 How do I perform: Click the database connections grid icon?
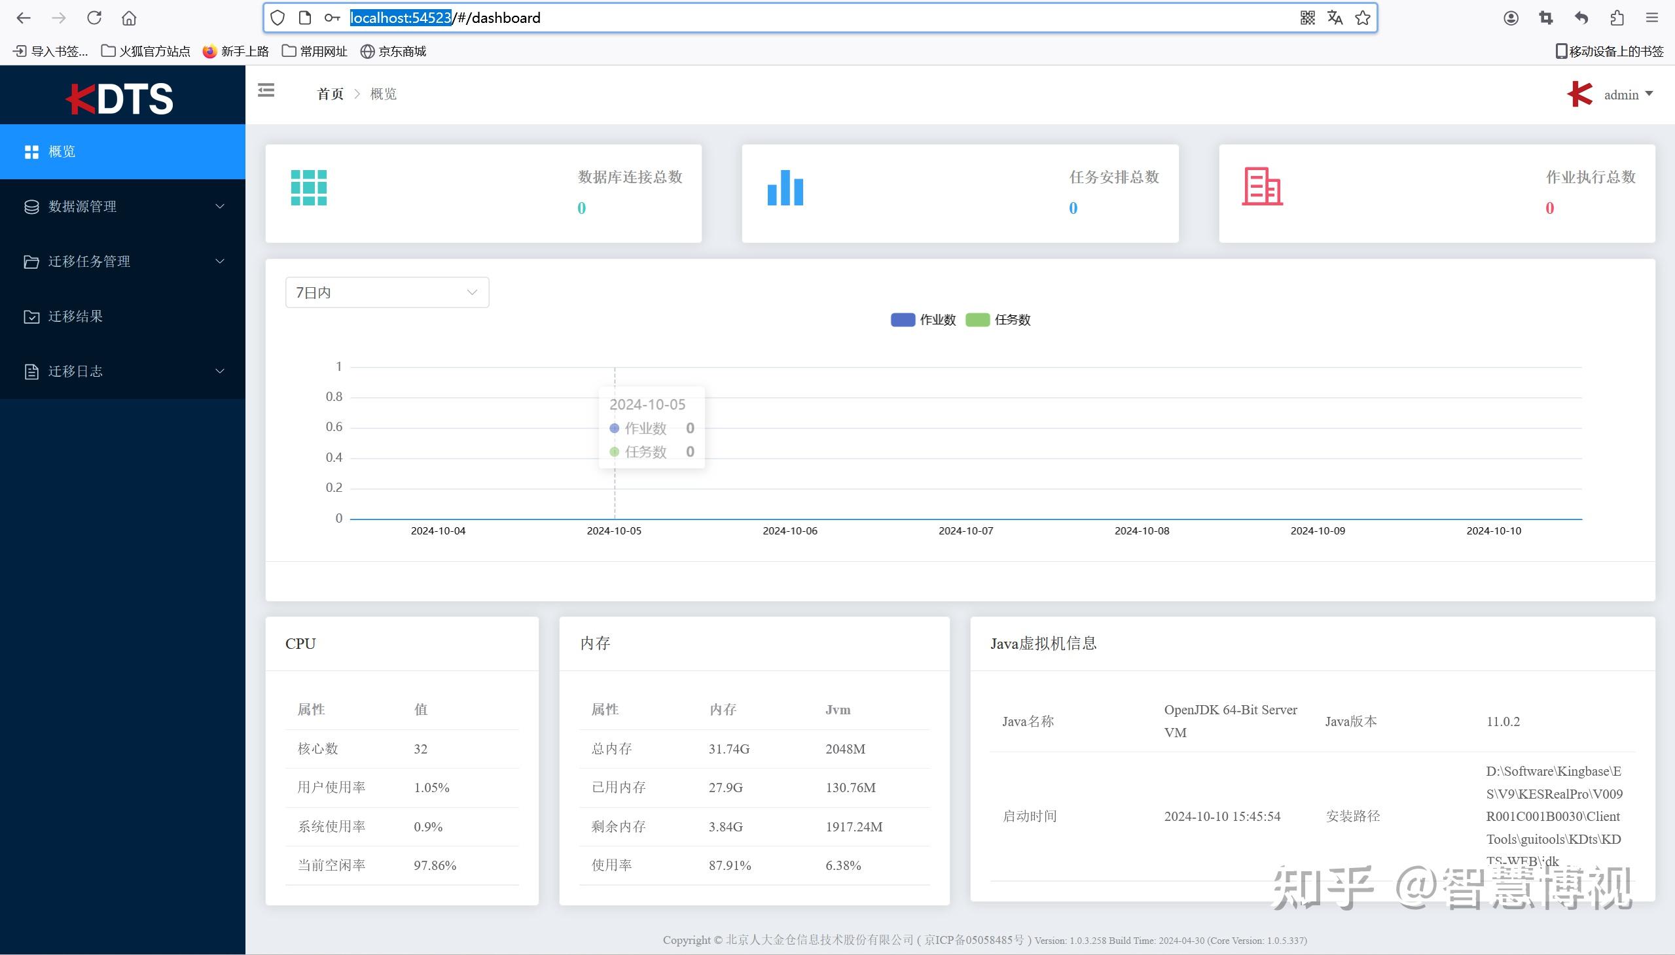[x=308, y=188]
